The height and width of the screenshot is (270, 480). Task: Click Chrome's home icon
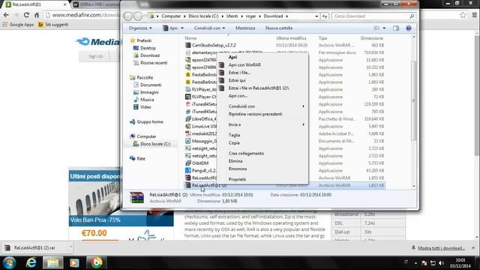coord(37,15)
